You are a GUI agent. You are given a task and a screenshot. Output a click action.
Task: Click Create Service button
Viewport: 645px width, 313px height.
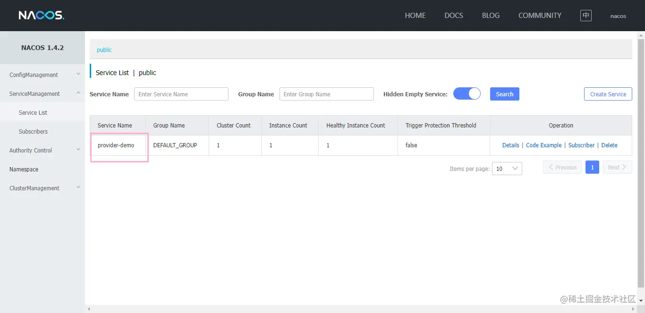click(608, 94)
